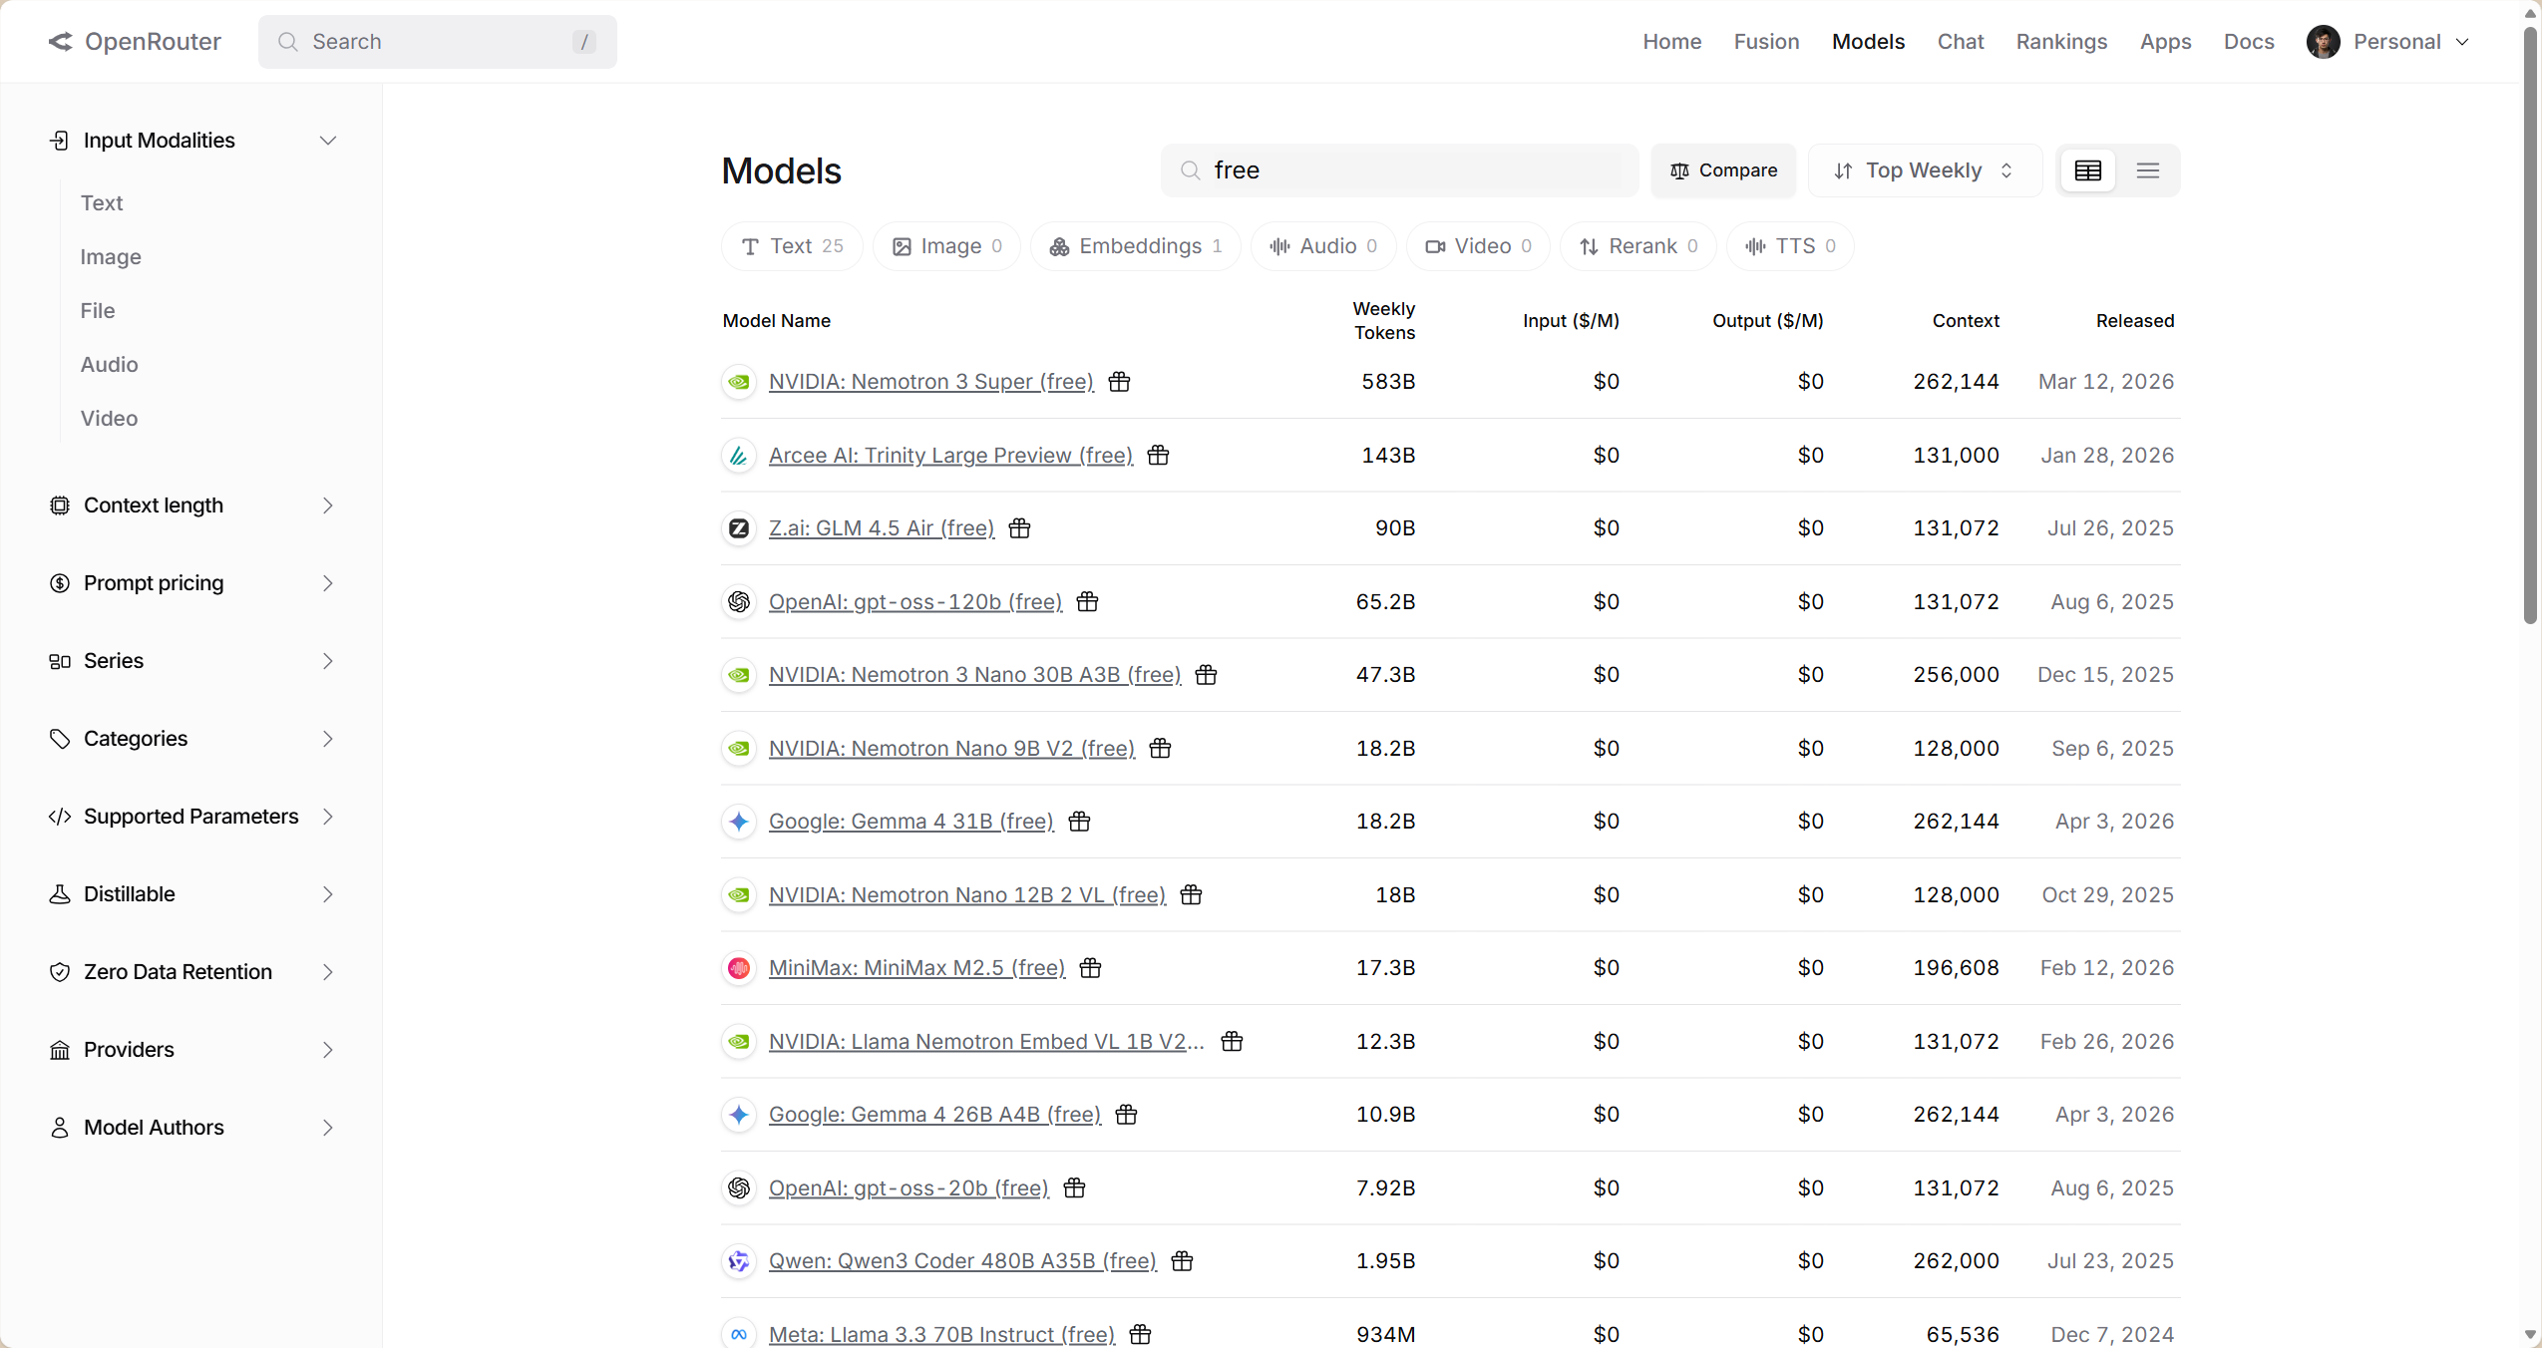2542x1348 pixels.
Task: Select the Video models tab
Action: pos(1478,246)
